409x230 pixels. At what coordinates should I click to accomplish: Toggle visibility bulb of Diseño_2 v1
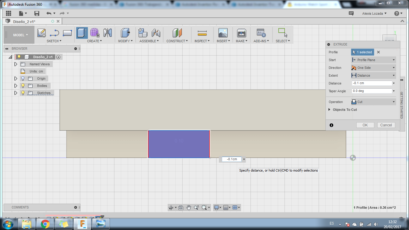[19, 57]
